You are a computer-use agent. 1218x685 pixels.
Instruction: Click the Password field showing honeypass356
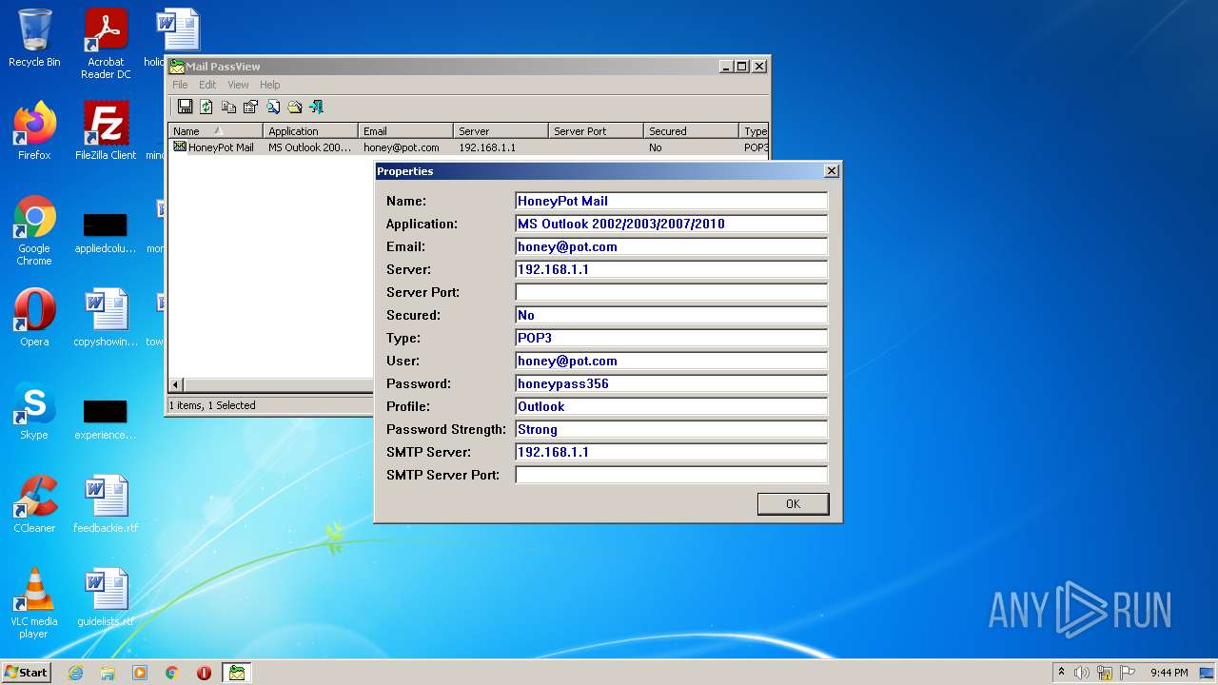click(x=671, y=383)
